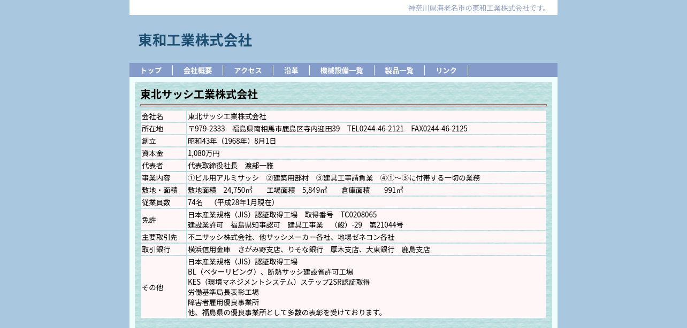Click the value 代表取締役社長 渡部一雅
687x328 pixels.
(231, 166)
